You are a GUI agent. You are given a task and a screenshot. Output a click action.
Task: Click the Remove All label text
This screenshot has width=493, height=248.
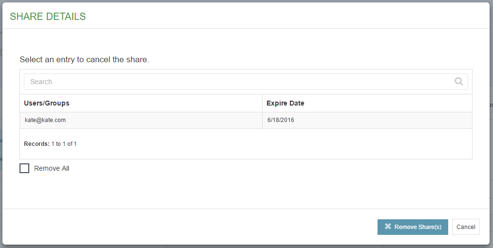[52, 168]
